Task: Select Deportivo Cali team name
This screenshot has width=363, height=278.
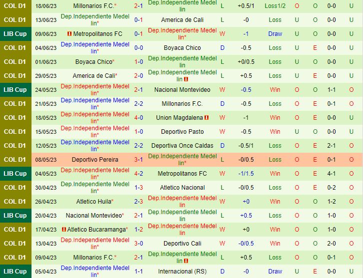Action: (x=182, y=244)
